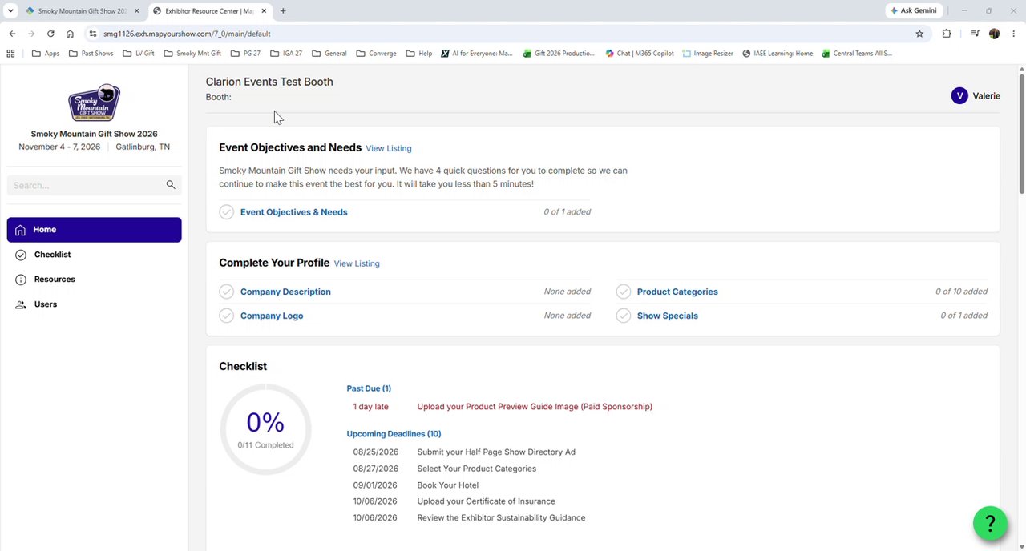The width and height of the screenshot is (1026, 551).
Task: Close the Exhibitor Resource Center tab
Action: click(264, 11)
